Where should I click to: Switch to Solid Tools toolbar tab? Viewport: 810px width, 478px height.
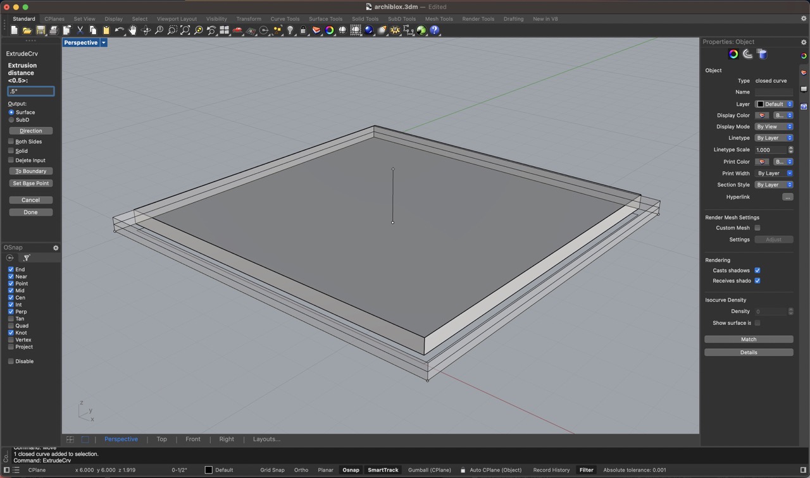click(x=365, y=19)
